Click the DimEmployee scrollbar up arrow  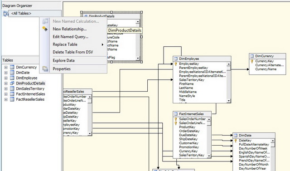228,64
